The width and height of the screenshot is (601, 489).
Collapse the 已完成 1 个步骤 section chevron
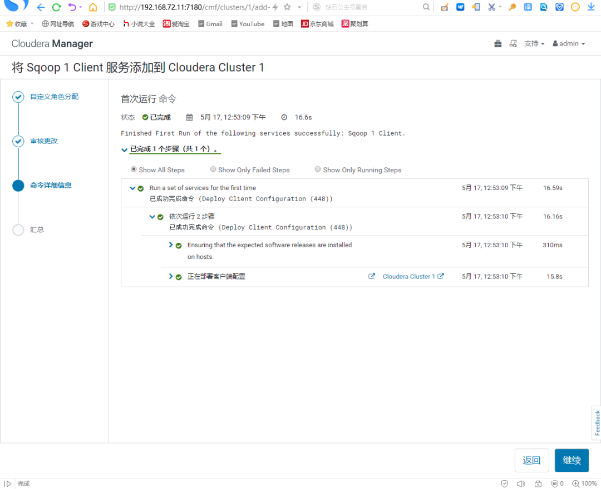pyautogui.click(x=124, y=149)
